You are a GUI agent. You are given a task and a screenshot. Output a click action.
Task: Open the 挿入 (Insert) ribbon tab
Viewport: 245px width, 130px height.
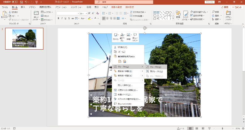[x=23, y=7]
